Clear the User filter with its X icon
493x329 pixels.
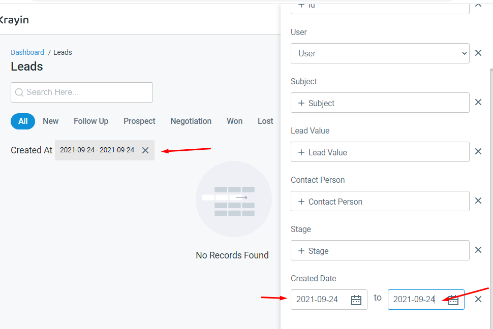coord(478,52)
